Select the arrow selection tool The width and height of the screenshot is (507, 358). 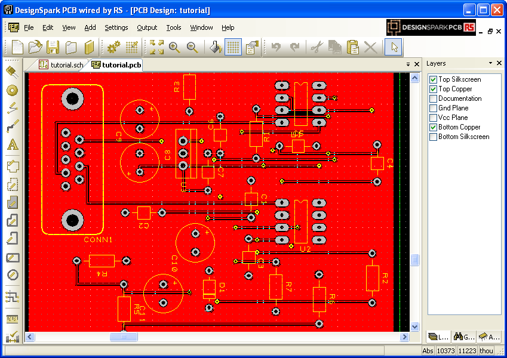pos(393,47)
